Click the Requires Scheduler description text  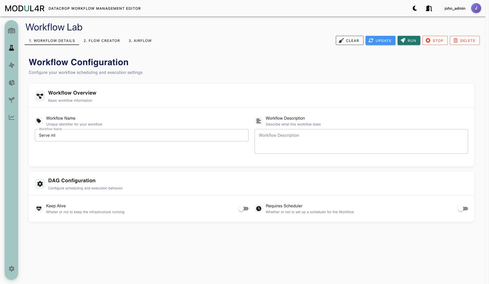tap(310, 212)
